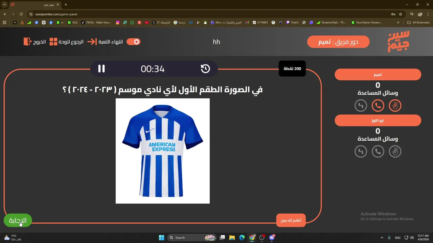The width and height of the screenshot is (433, 243).
Task: Open the Twitch bookmark
Action: [x=292, y=23]
